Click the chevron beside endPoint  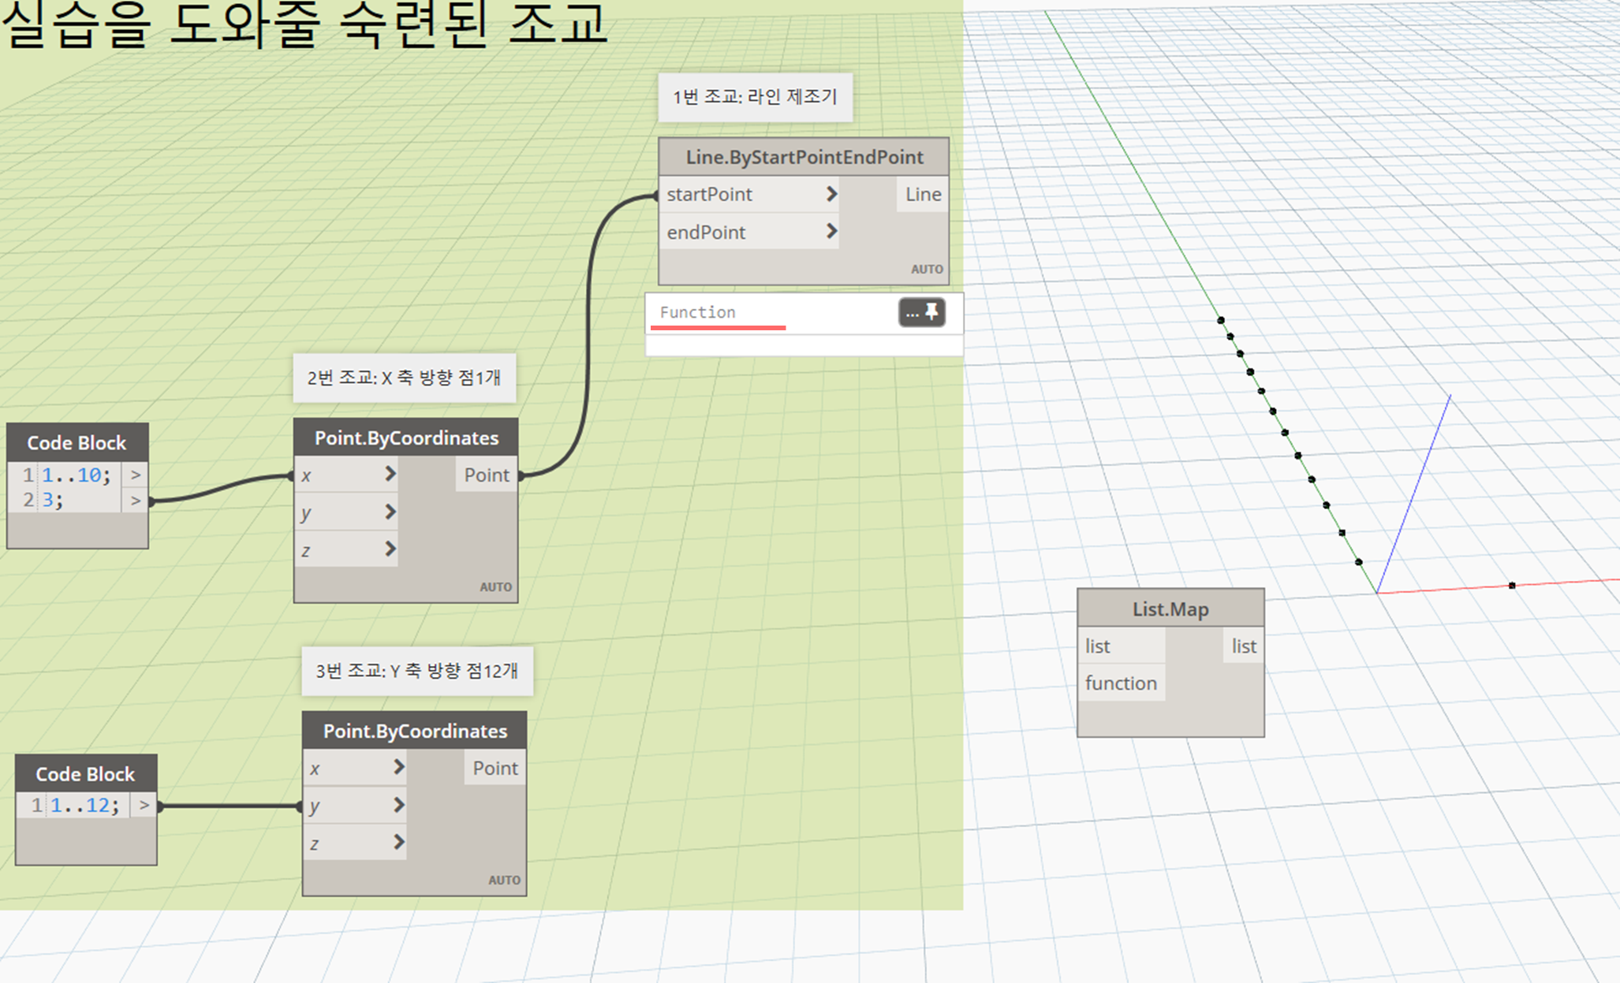pyautogui.click(x=831, y=232)
